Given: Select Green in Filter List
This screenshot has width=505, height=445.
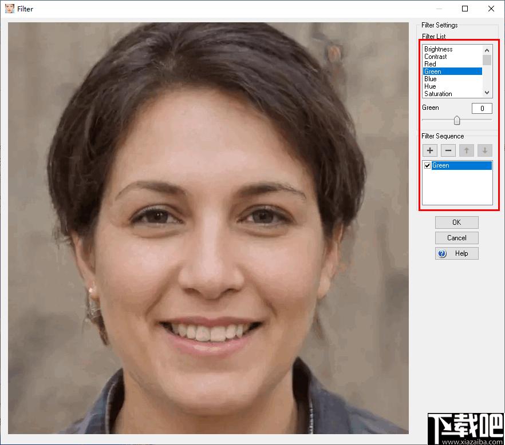Looking at the screenshot, I should click(452, 71).
